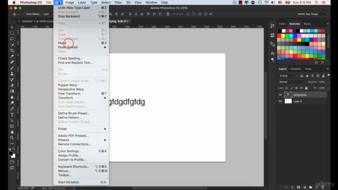Image resolution: width=338 pixels, height=190 pixels.
Task: Open the Opacity 100% dropdown
Action: 328,82
